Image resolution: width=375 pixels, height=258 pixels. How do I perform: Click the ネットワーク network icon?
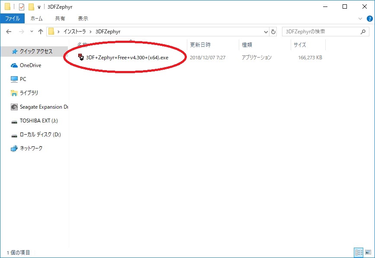14,148
